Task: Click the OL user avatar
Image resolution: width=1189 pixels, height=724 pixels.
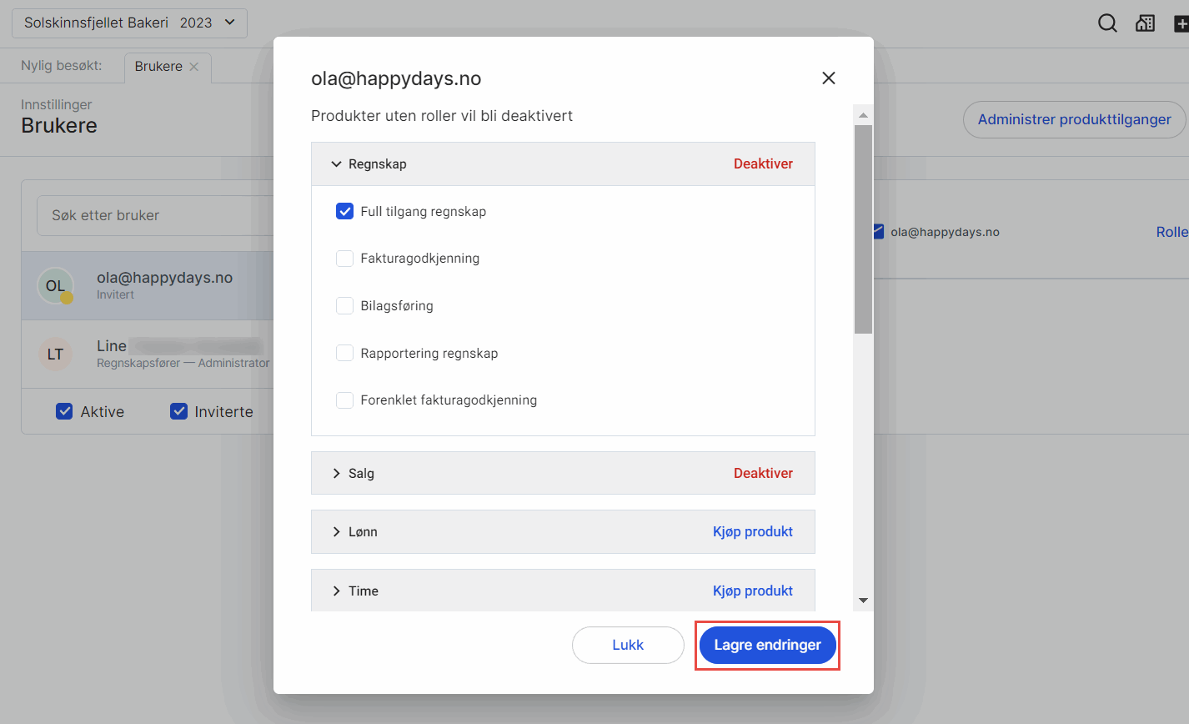Action: (x=56, y=286)
